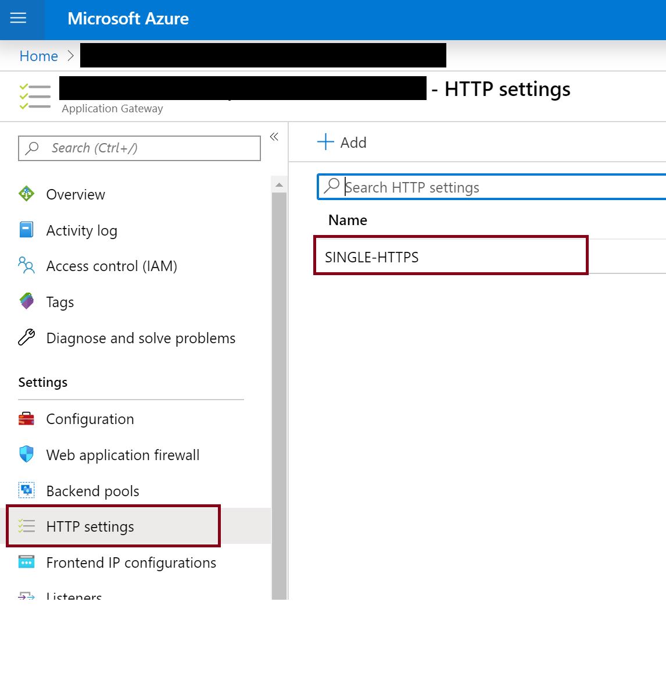This screenshot has width=666, height=673.
Task: Open Web application firewall
Action: 123,455
